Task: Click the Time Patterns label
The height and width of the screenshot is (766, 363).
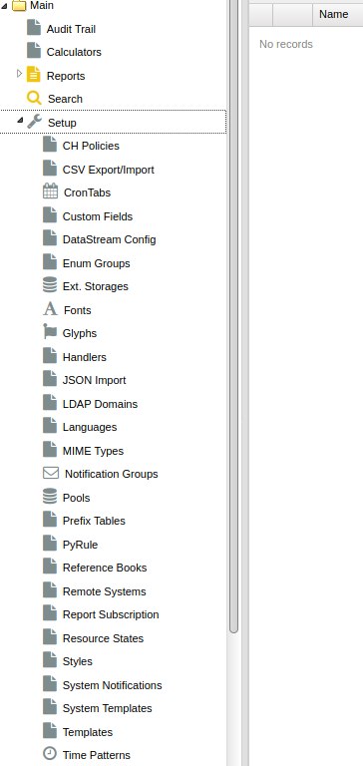Action: pos(97,755)
